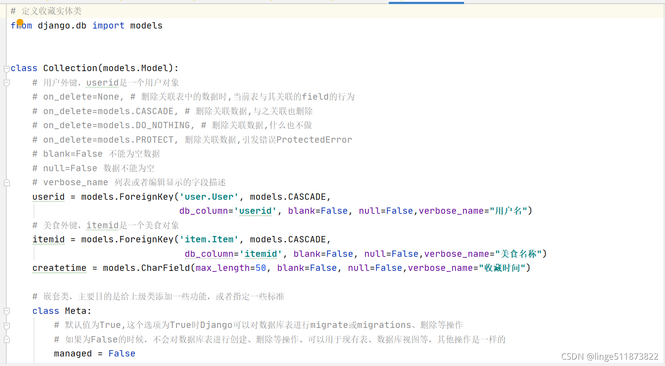This screenshot has height=366, width=665.
Task: Click the Meta class name
Action: pyautogui.click(x=76, y=311)
